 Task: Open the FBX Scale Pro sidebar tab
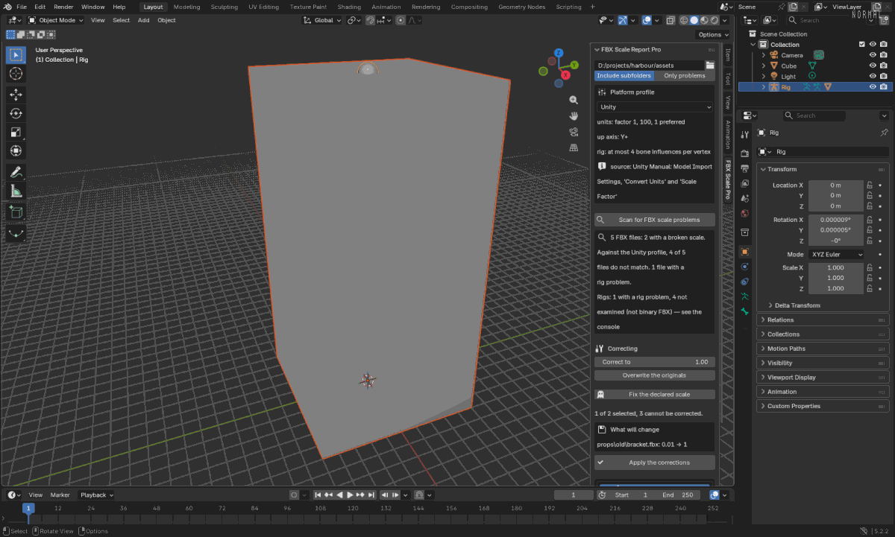click(x=728, y=180)
